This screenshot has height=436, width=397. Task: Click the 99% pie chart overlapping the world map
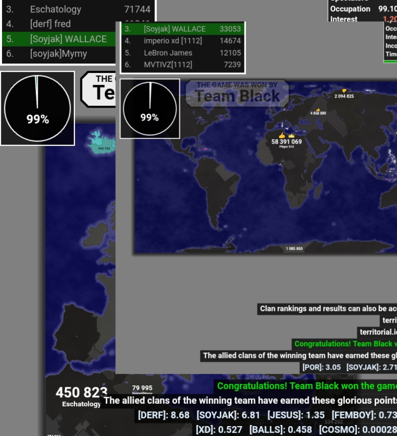click(x=149, y=109)
